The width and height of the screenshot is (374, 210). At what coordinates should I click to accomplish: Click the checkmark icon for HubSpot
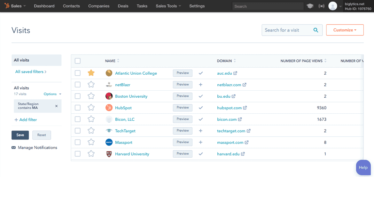coord(201,108)
